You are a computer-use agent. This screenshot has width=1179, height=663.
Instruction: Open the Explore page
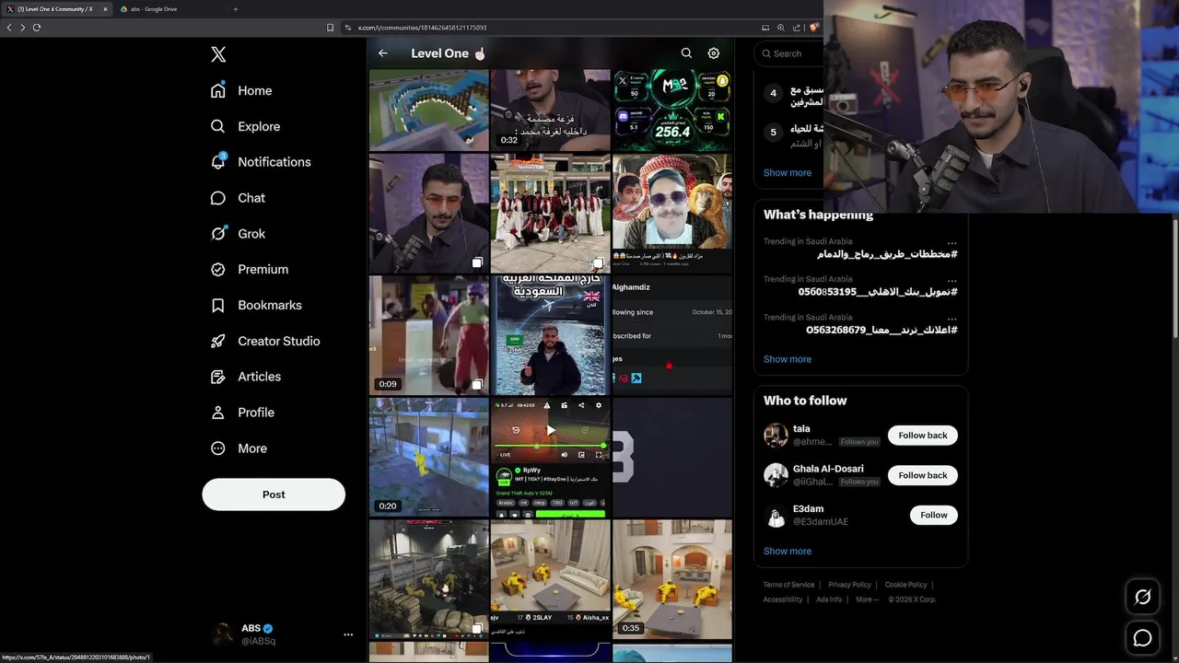[x=245, y=126]
